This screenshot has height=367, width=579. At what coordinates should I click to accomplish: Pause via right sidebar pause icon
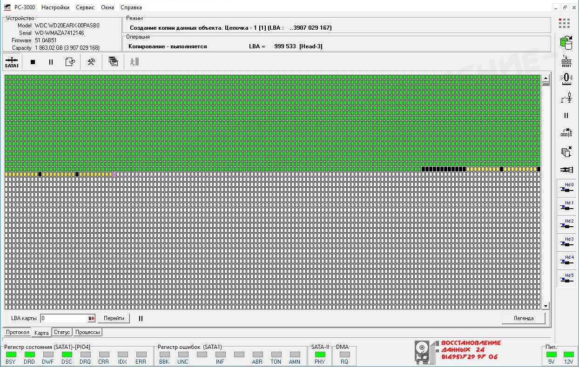566,116
